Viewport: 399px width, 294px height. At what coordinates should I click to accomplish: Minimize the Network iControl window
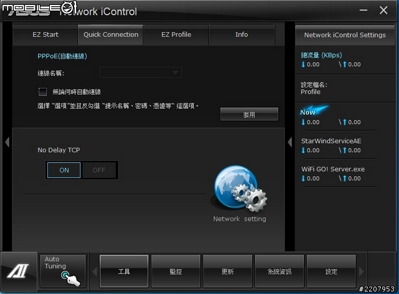click(x=363, y=10)
